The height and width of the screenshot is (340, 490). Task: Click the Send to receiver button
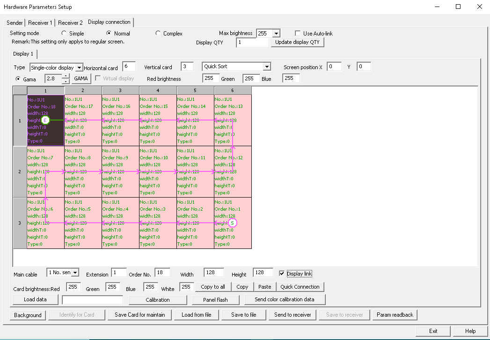click(293, 315)
